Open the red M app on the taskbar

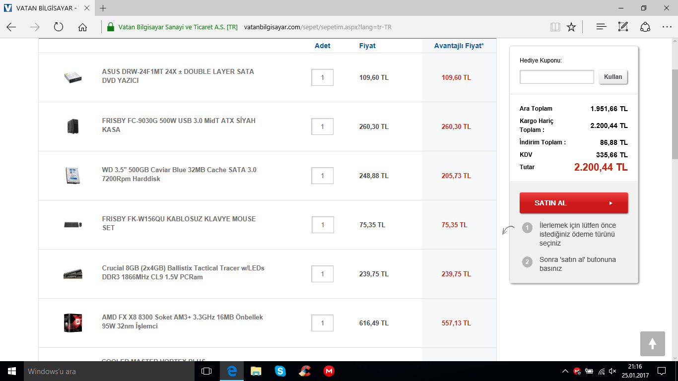(x=329, y=371)
